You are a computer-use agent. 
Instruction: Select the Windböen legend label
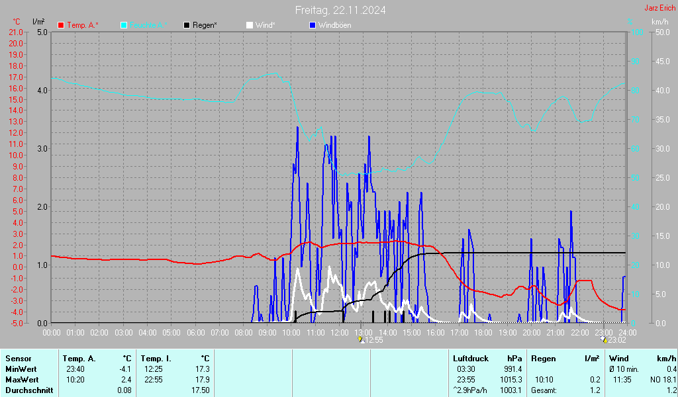click(334, 25)
